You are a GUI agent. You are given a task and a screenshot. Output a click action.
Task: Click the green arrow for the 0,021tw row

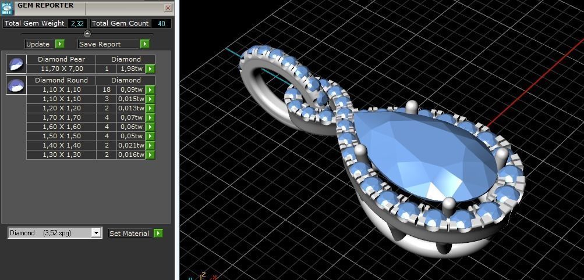150,145
